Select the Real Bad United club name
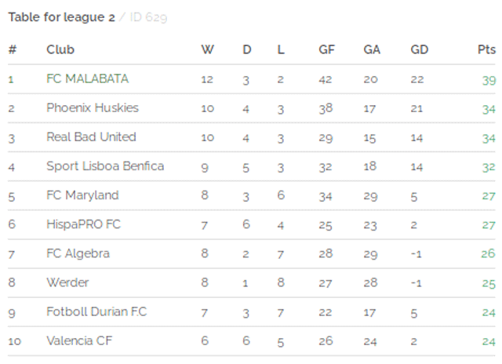Image resolution: width=502 pixels, height=364 pixels. pyautogui.click(x=91, y=137)
